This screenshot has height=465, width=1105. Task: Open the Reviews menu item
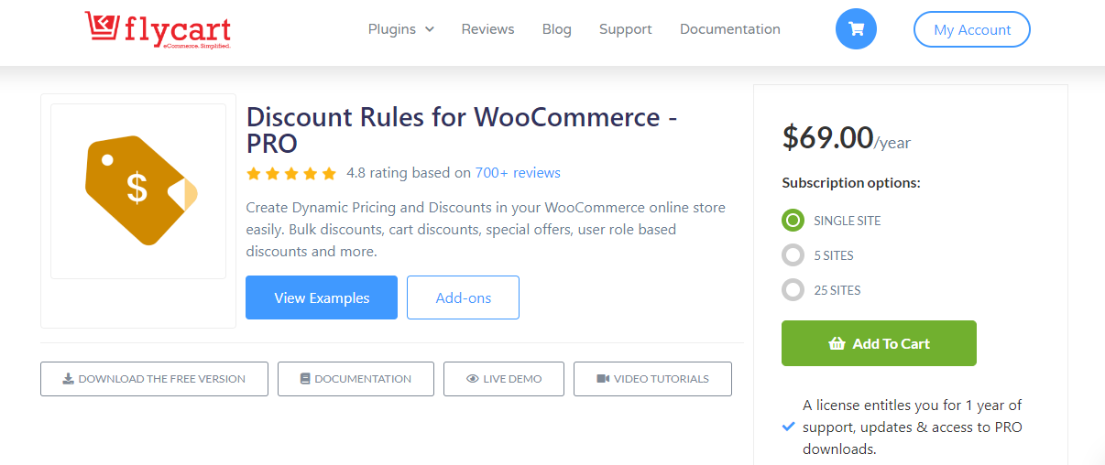(x=487, y=29)
